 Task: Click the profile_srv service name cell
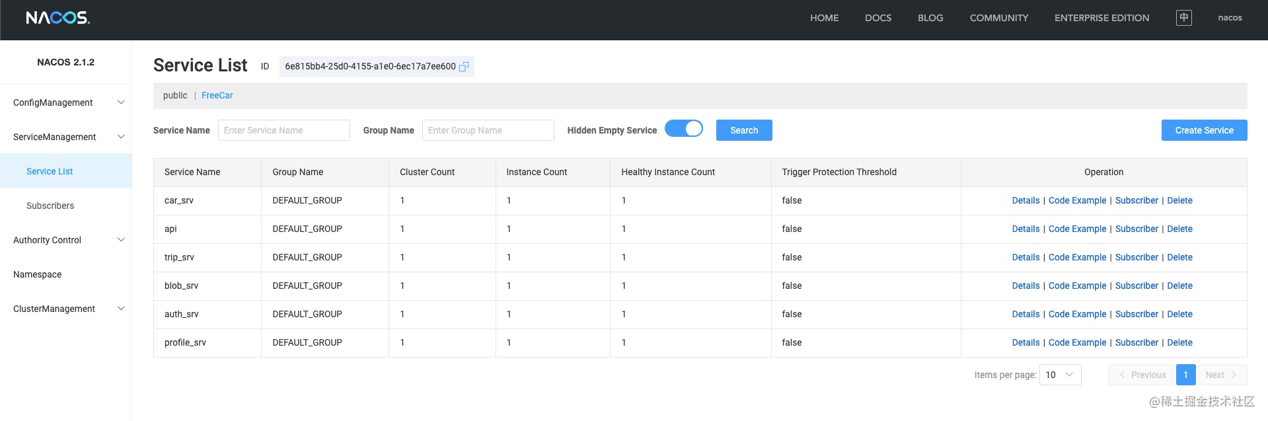pos(207,342)
